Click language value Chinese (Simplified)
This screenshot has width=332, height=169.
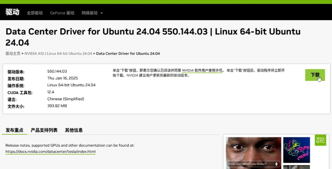click(x=66, y=99)
